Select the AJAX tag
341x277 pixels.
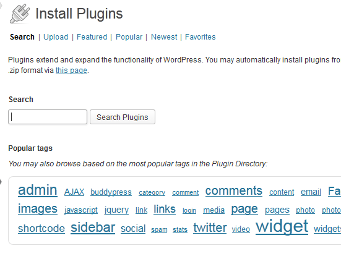pos(74,192)
